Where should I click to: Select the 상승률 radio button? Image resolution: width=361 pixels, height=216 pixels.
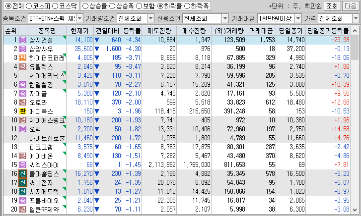tap(85, 6)
